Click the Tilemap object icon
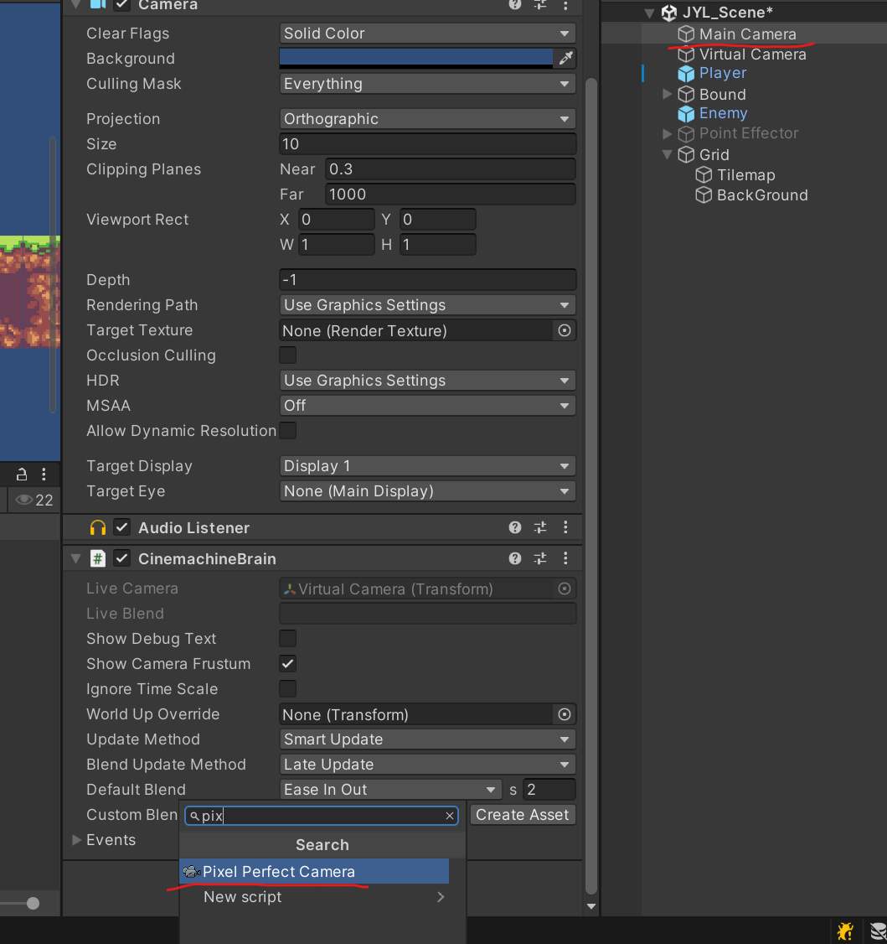 pos(704,175)
